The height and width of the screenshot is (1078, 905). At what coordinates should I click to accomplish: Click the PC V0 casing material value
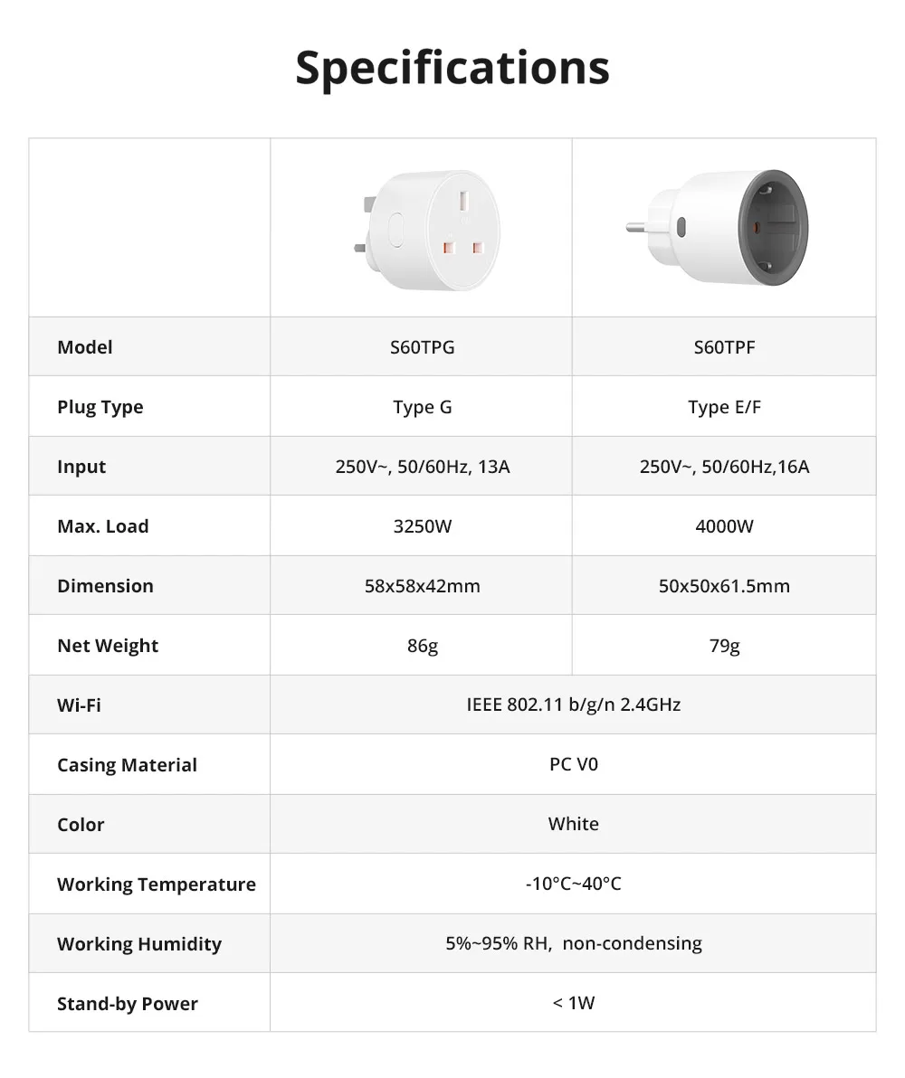point(573,764)
